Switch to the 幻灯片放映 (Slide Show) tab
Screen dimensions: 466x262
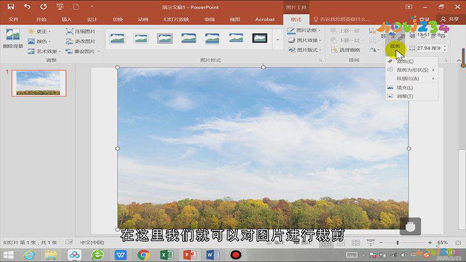click(176, 19)
